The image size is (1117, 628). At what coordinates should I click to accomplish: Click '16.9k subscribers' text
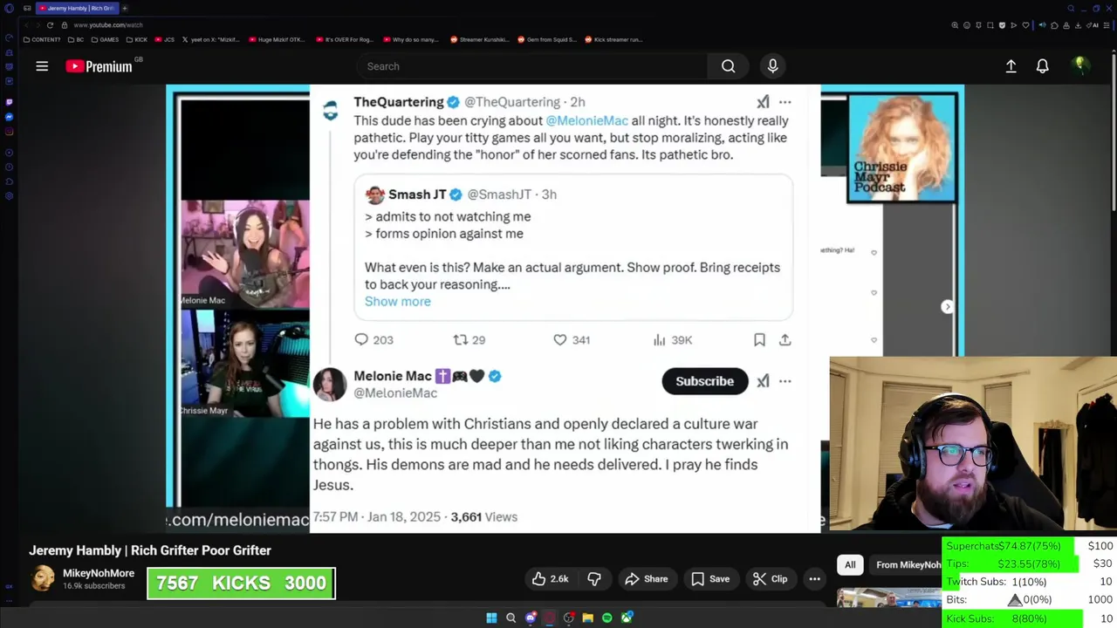(94, 586)
